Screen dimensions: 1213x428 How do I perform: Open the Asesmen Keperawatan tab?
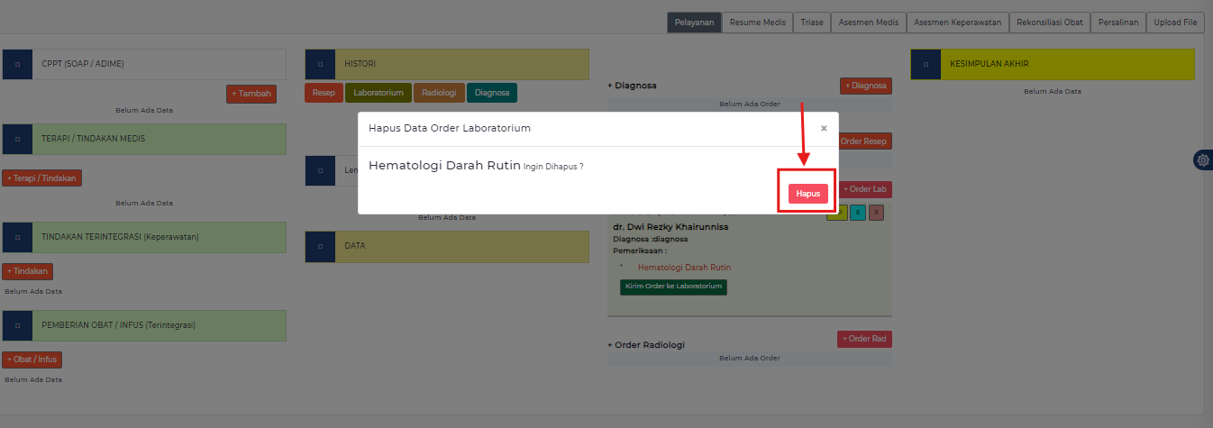click(957, 23)
